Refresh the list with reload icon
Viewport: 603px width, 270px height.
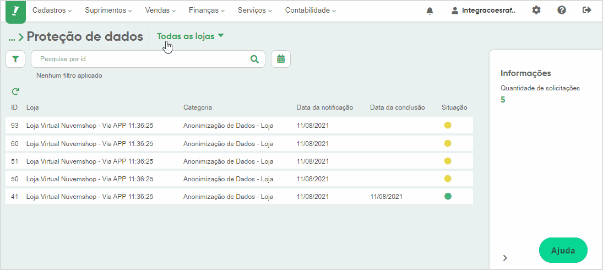click(x=15, y=91)
